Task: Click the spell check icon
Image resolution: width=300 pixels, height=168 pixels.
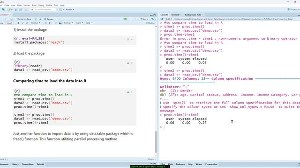Action: pyautogui.click(x=36, y=19)
